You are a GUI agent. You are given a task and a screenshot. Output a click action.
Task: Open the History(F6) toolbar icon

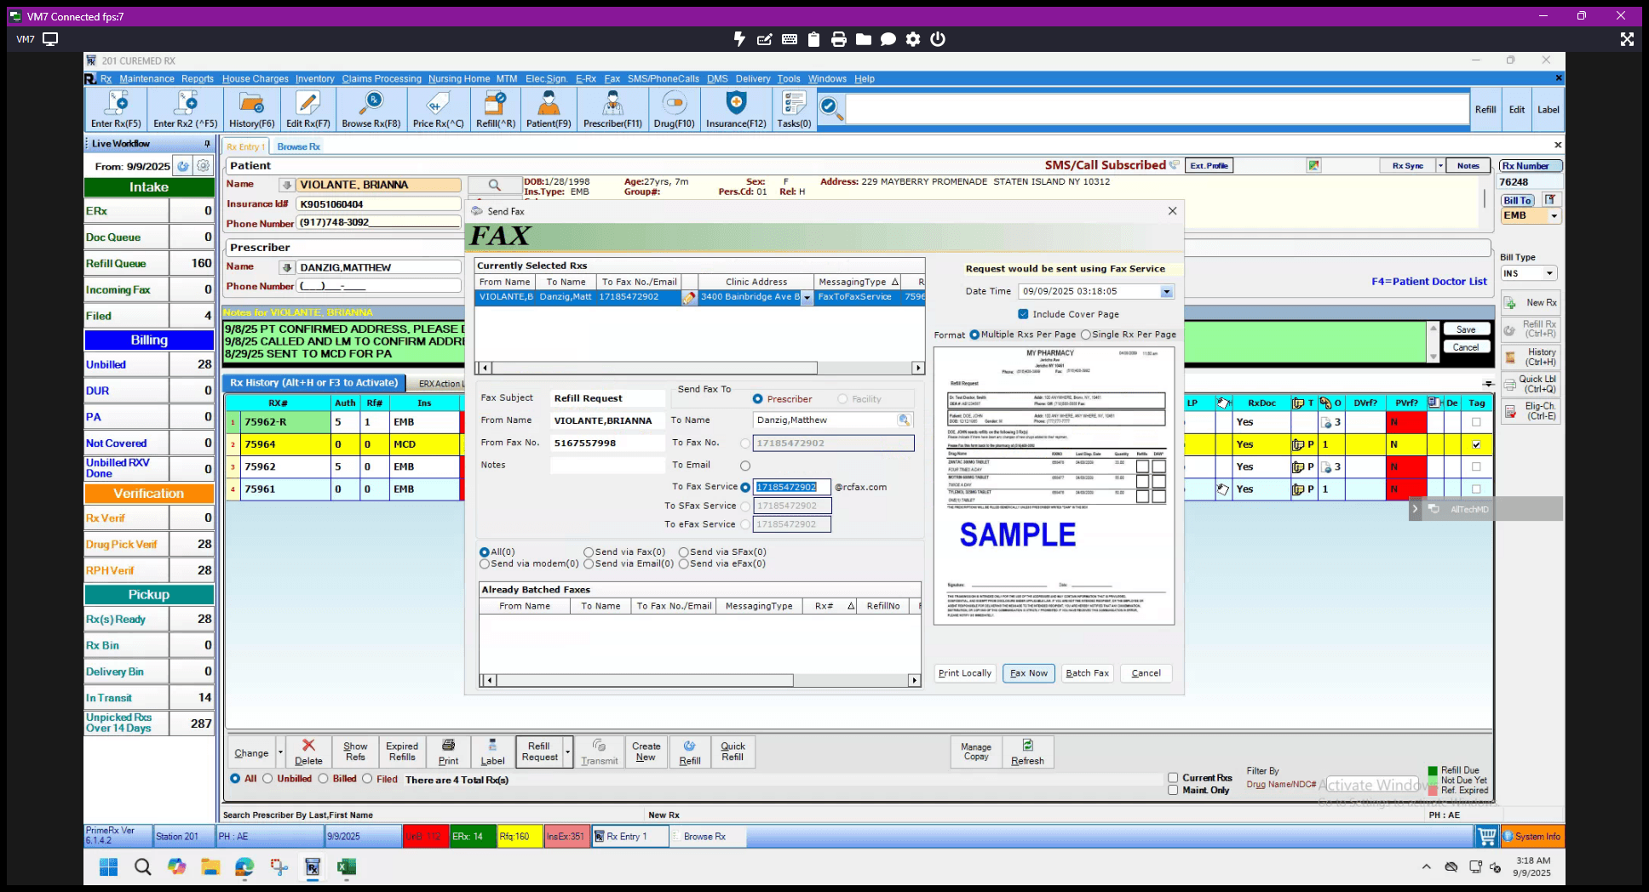[x=251, y=104]
